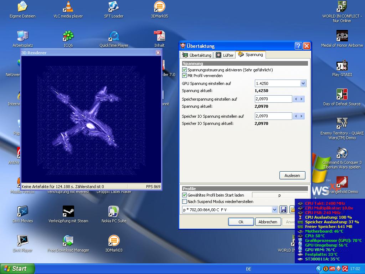
Task: Disable Spannungssteuerung aktivieren checkbox
Action: pos(184,70)
